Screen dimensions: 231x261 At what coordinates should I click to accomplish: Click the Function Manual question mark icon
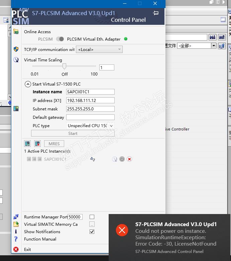click(16, 239)
